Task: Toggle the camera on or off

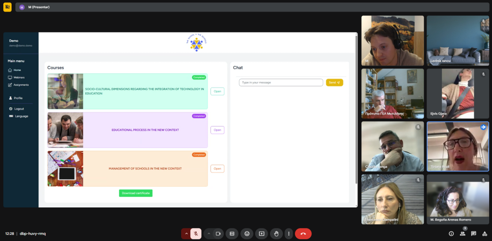Action: tap(218, 234)
